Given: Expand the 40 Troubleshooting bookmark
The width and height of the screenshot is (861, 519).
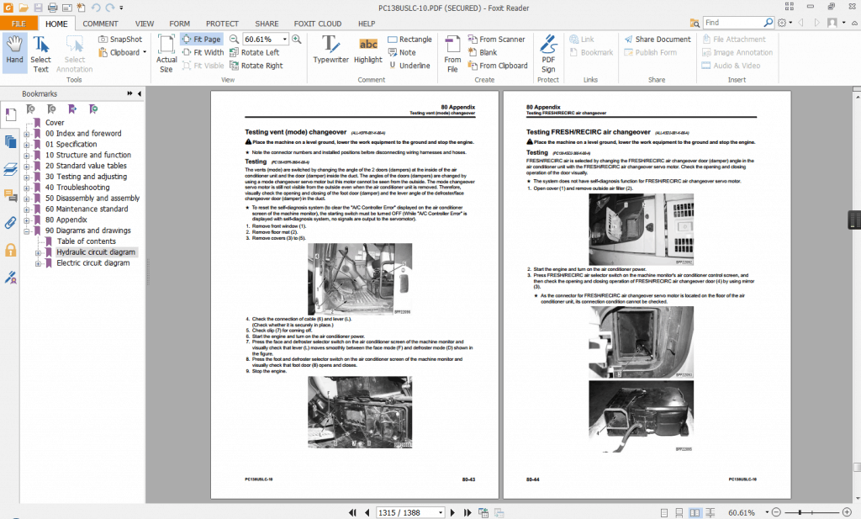Looking at the screenshot, I should point(26,188).
